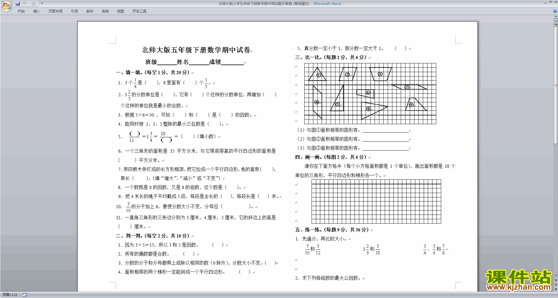Click the empty drawing grid under 画一画
The image size is (558, 298).
376,201
